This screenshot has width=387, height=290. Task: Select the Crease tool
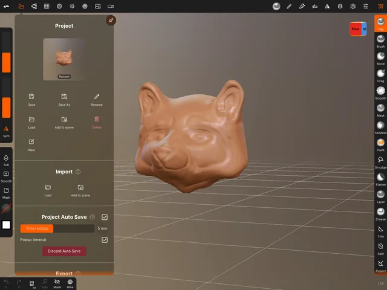tap(380, 214)
